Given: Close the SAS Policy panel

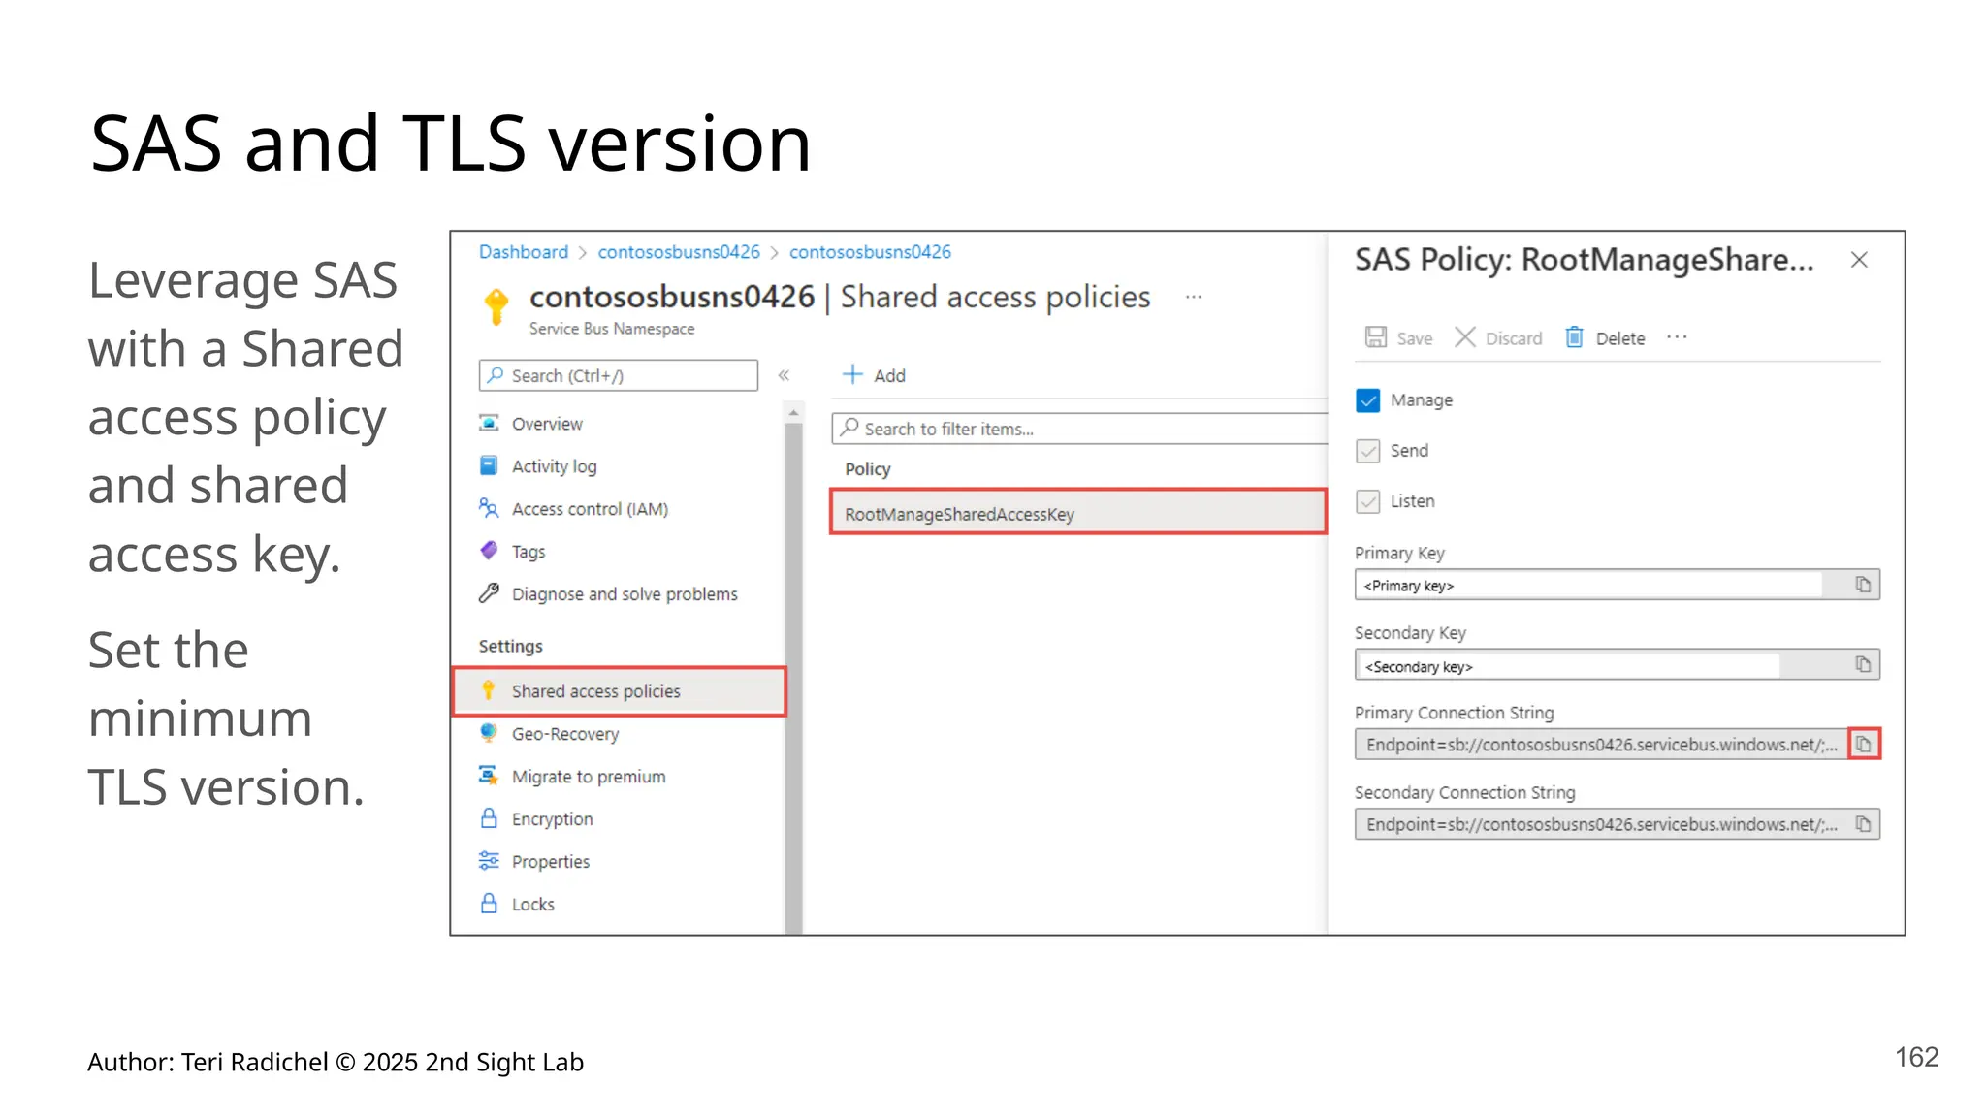Looking at the screenshot, I should point(1859,260).
